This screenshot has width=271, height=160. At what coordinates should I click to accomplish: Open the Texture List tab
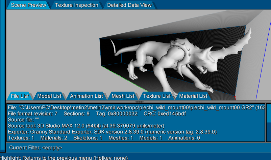point(157,96)
